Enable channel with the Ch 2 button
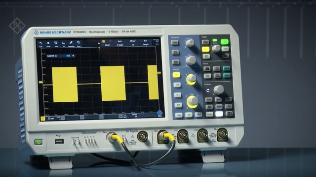Image resolution: width=316 pixels, height=177 pixels. tap(177, 85)
